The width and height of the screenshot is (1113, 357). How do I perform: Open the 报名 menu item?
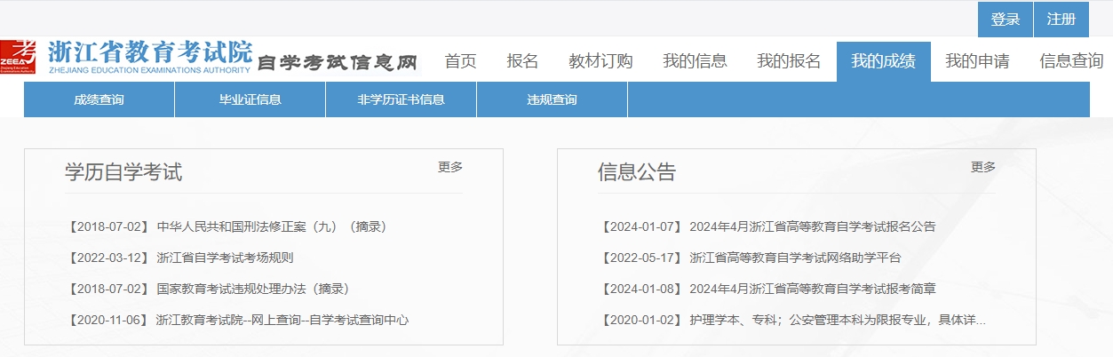point(522,61)
